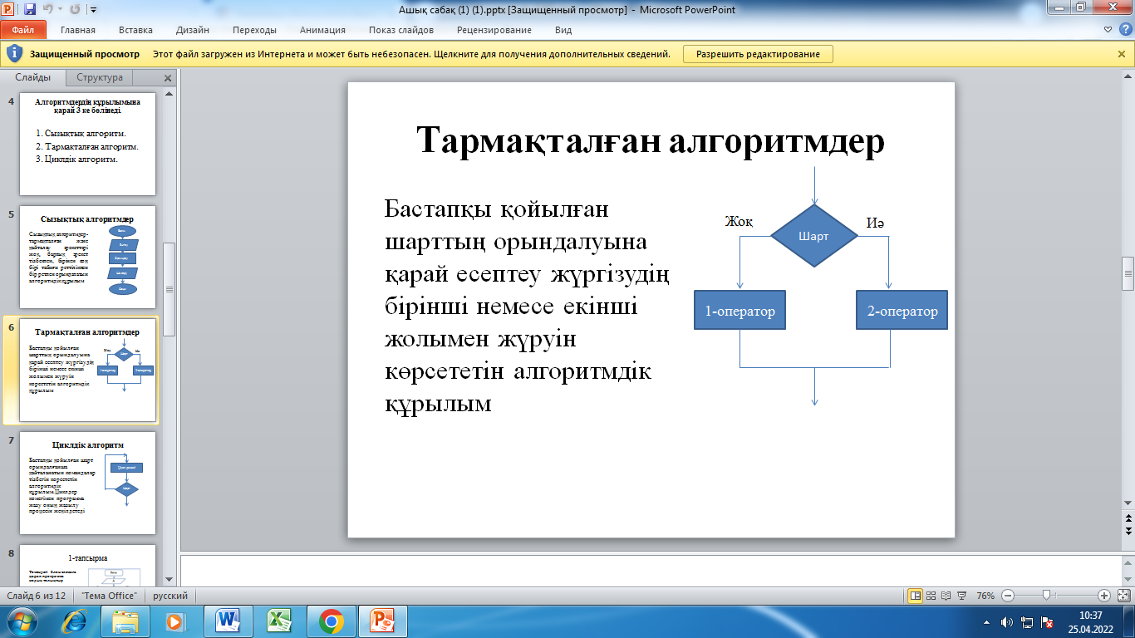Image resolution: width=1135 pixels, height=638 pixels.
Task: Click the slide title Тармақталған алгоритмдер
Action: [x=651, y=140]
